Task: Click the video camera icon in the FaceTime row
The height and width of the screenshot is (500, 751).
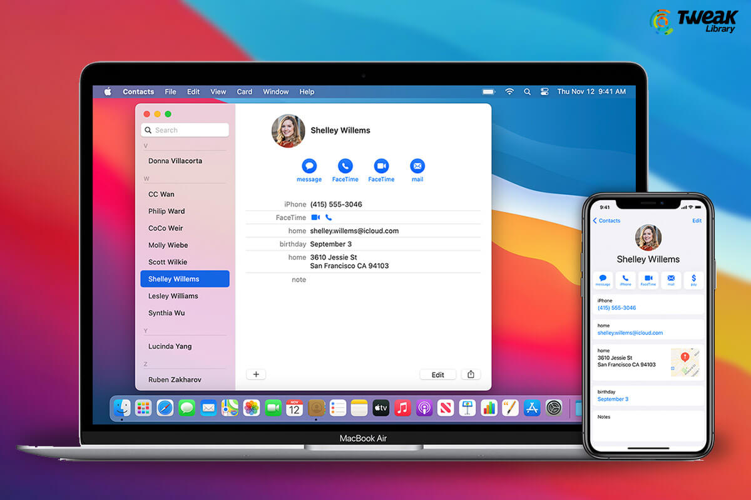Action: 317,217
